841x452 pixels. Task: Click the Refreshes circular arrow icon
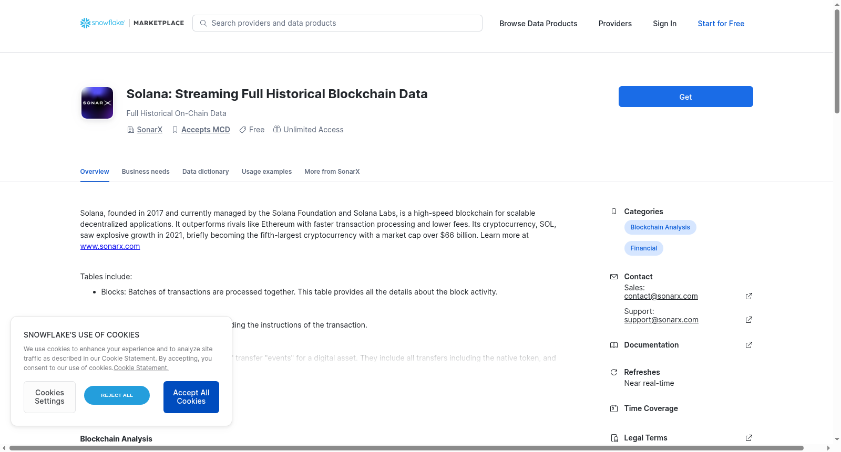pyautogui.click(x=614, y=372)
